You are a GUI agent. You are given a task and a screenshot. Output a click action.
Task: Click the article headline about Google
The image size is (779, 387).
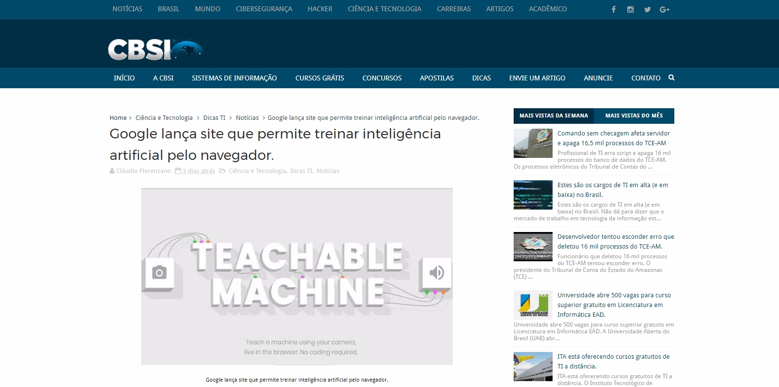(x=275, y=144)
